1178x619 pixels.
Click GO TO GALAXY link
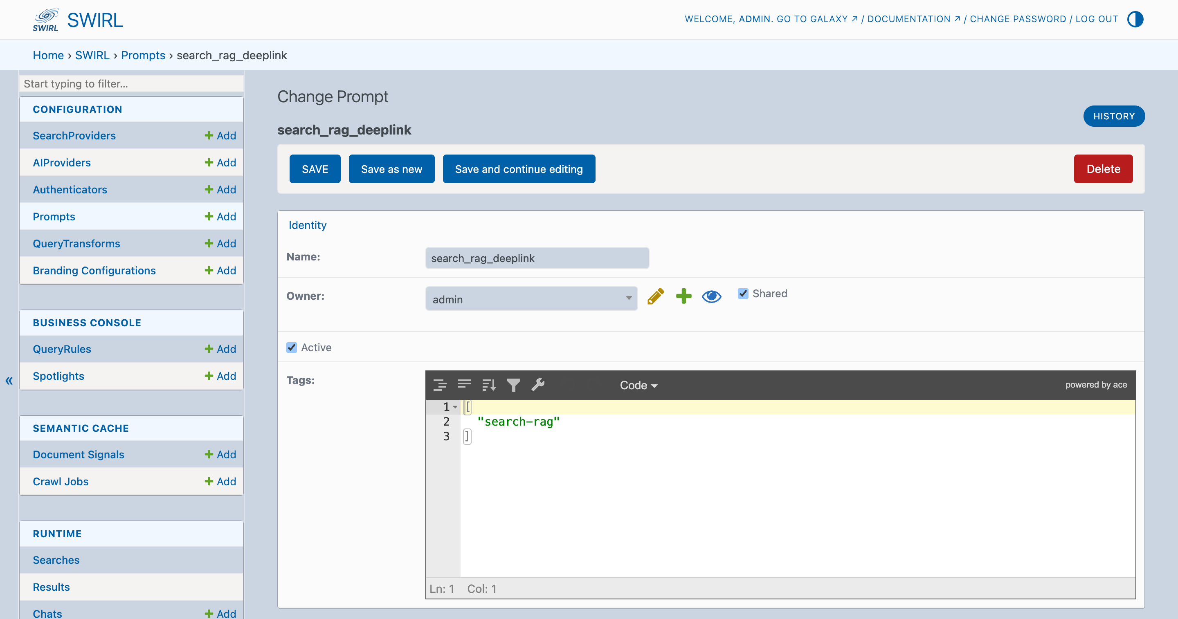(x=817, y=19)
